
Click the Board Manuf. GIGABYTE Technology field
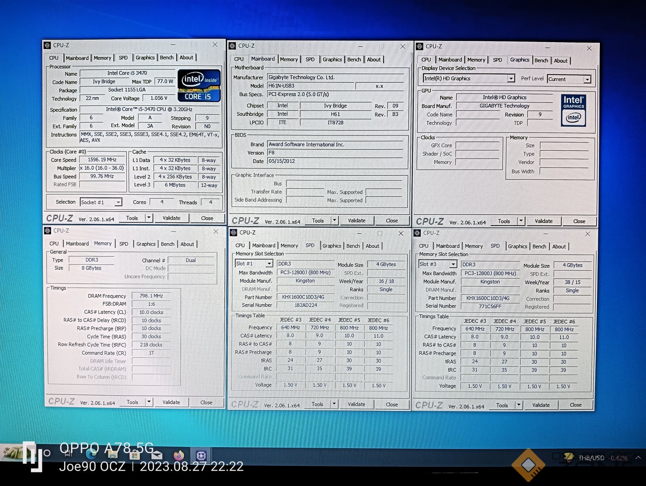click(505, 106)
